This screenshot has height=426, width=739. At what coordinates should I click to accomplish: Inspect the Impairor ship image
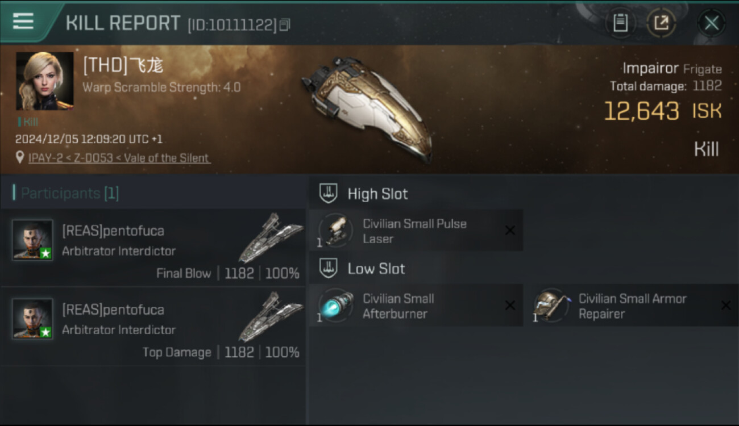(x=367, y=108)
